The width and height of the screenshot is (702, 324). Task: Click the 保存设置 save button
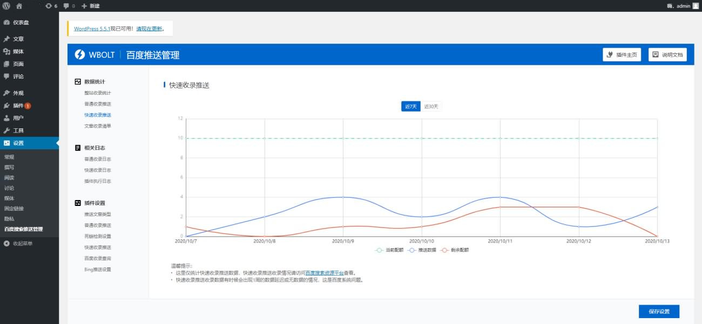tap(659, 312)
